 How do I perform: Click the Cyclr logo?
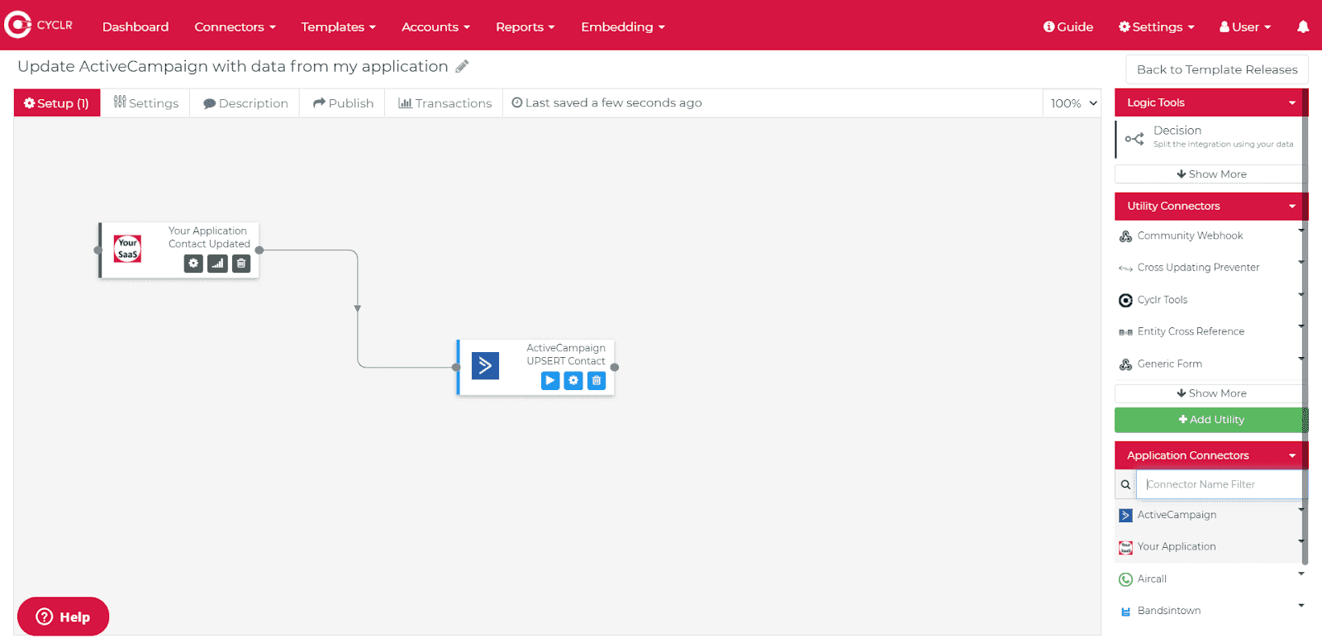point(39,26)
